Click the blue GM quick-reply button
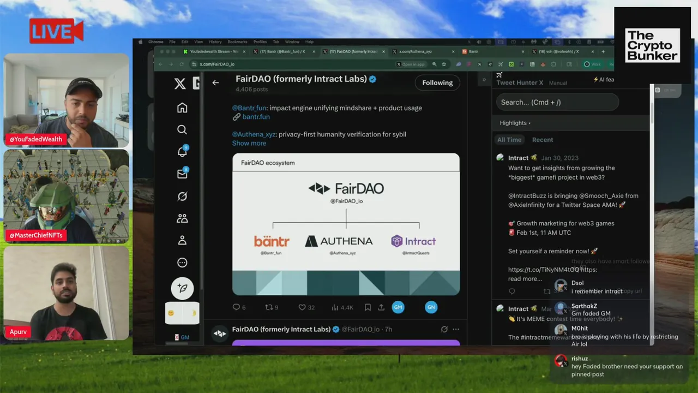The height and width of the screenshot is (393, 698). 398,307
